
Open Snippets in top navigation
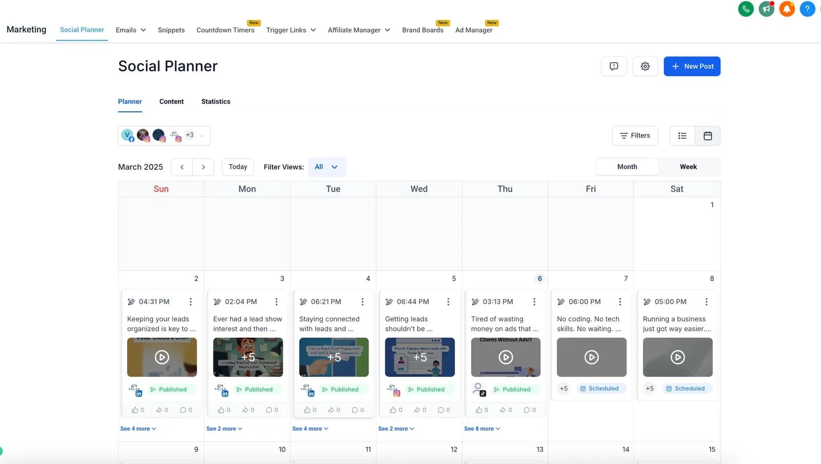coord(171,30)
